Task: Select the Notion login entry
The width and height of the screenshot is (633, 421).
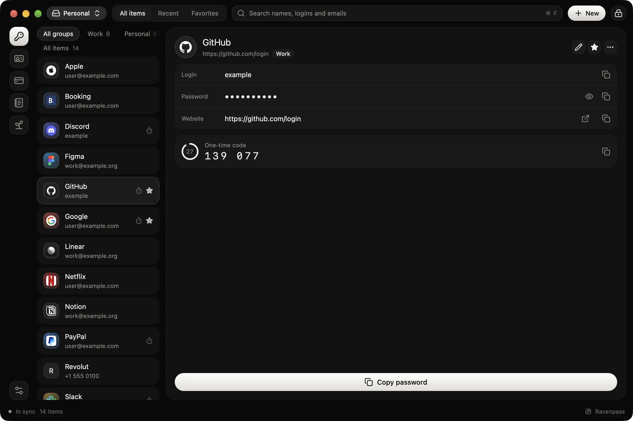Action: click(98, 311)
